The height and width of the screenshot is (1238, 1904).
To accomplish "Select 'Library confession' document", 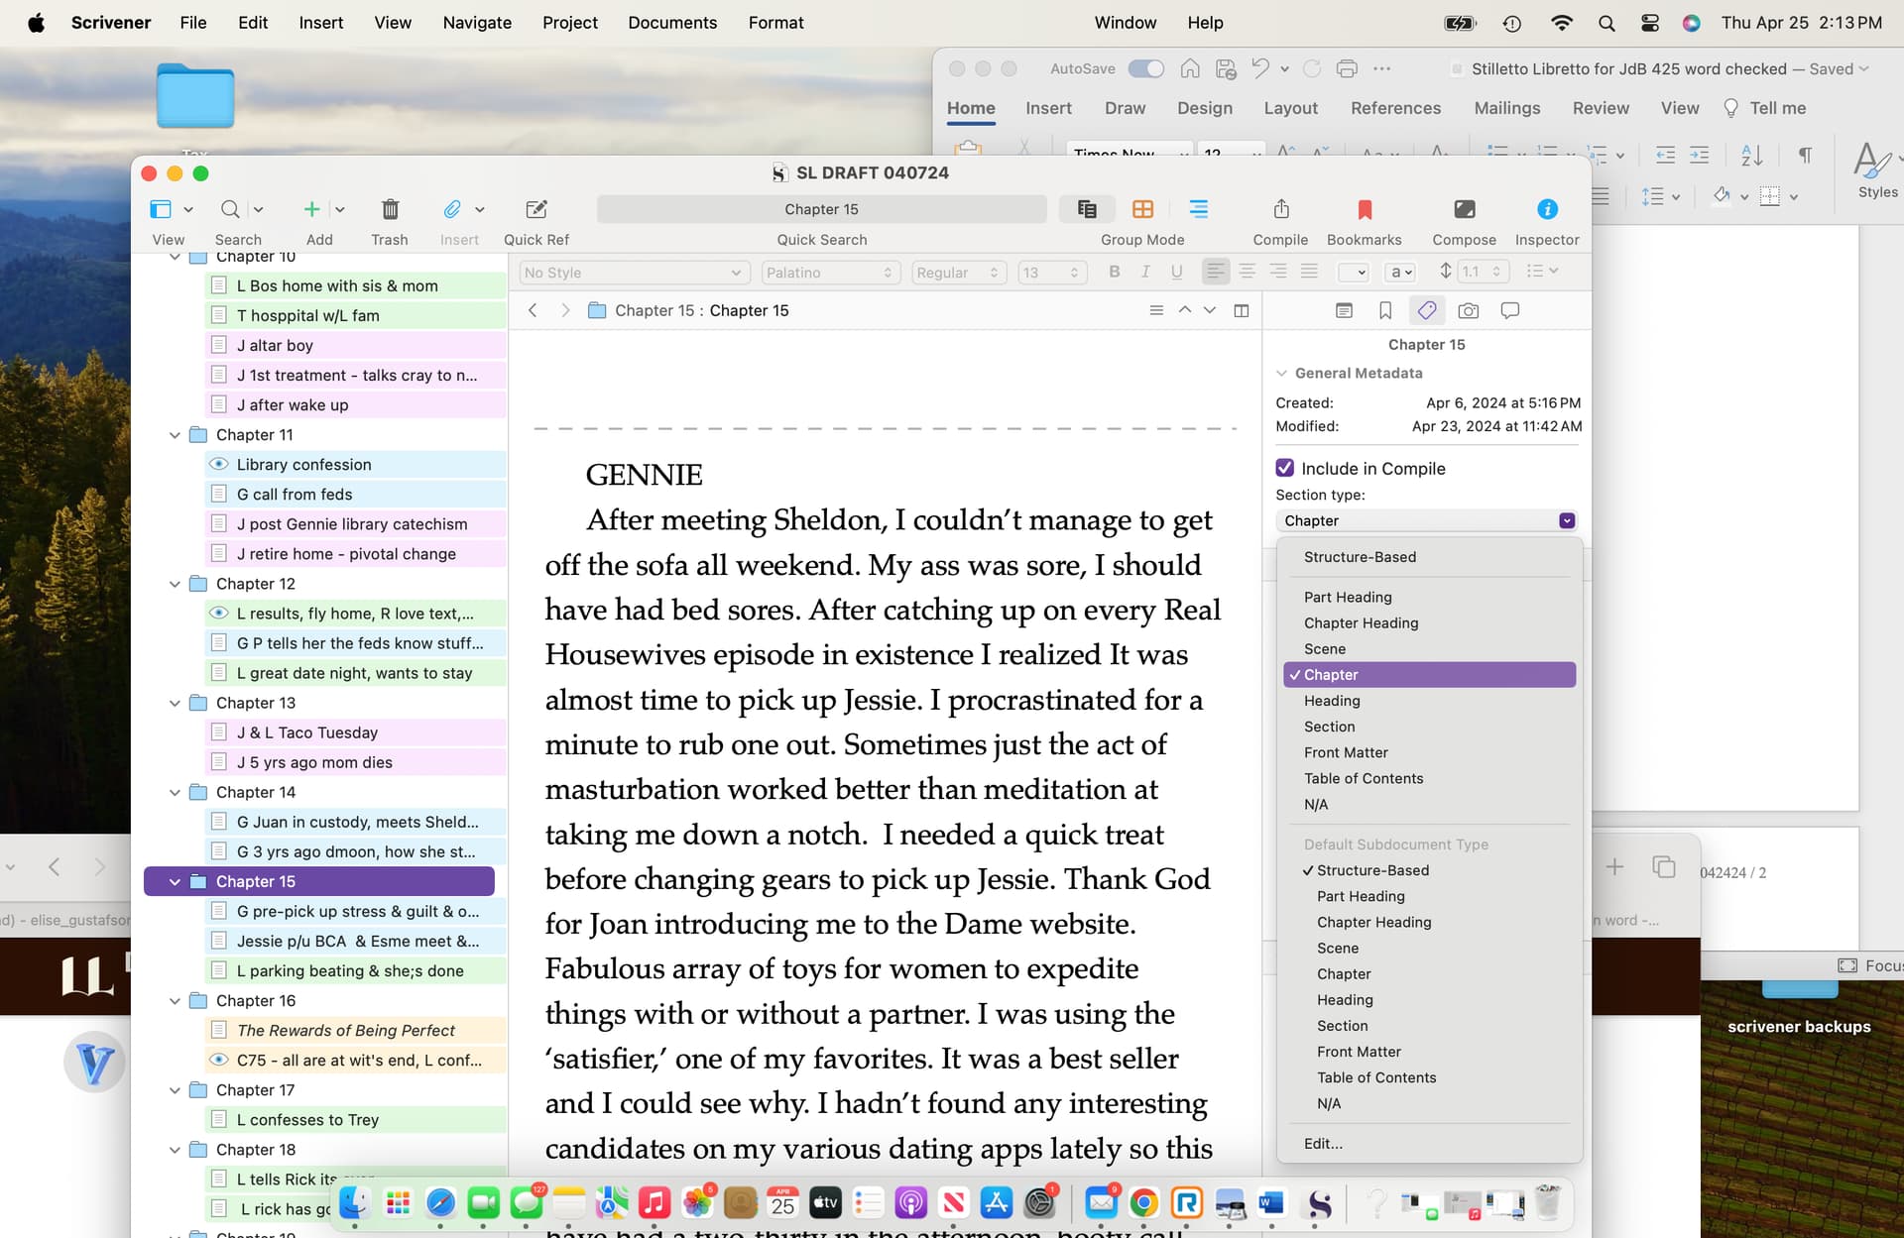I will [356, 464].
